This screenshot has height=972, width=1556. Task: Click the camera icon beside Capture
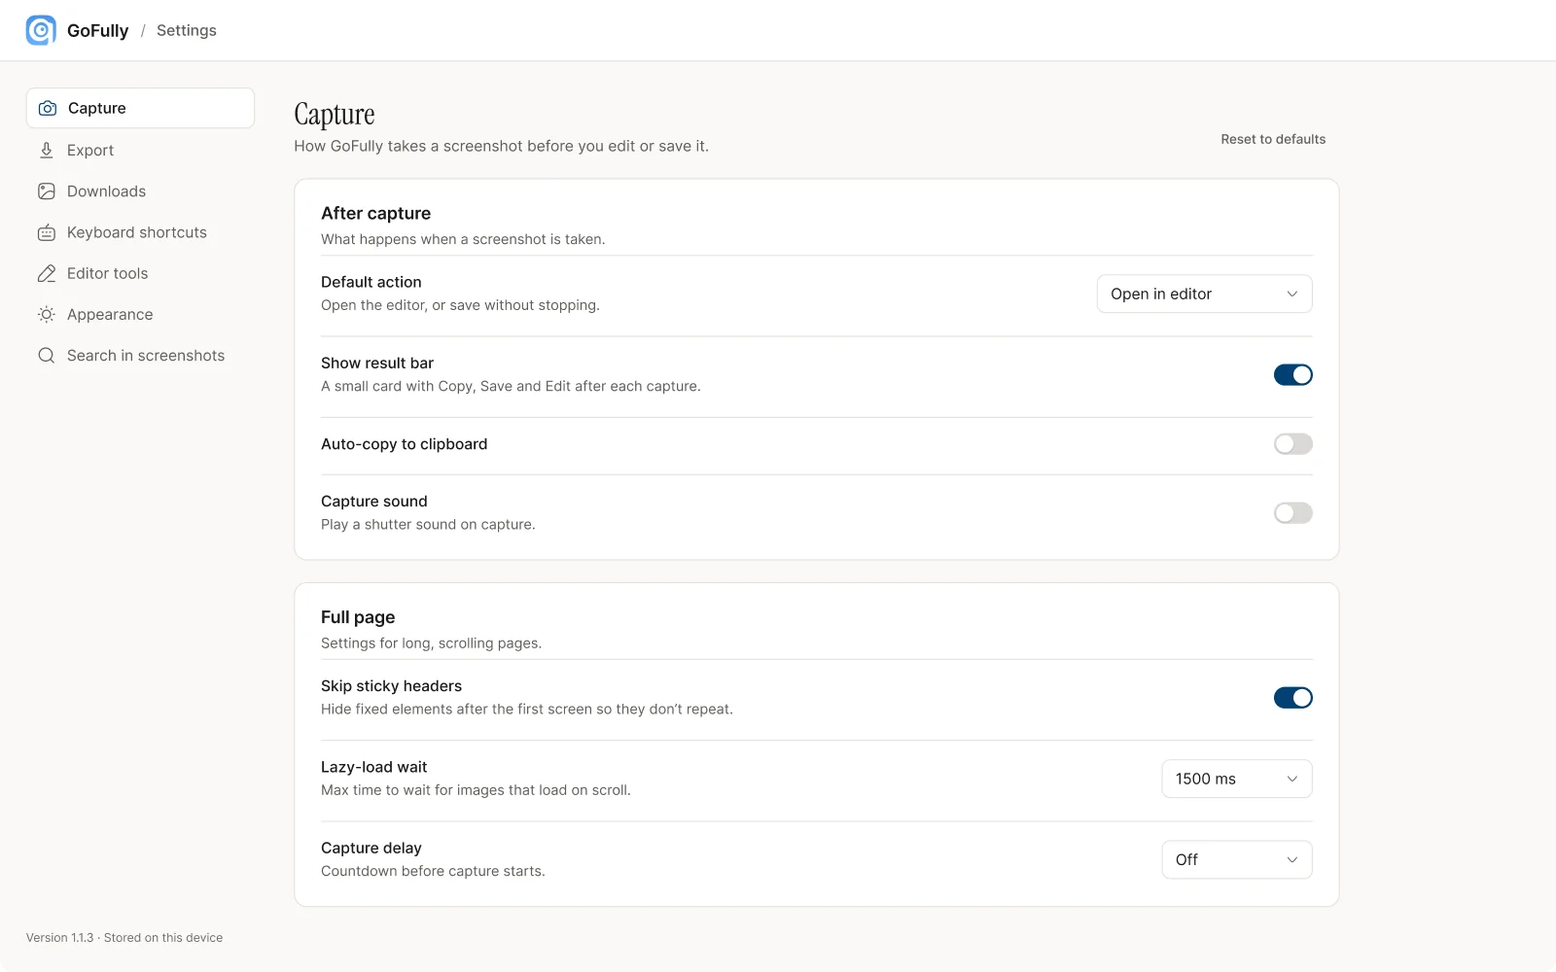pyautogui.click(x=47, y=108)
